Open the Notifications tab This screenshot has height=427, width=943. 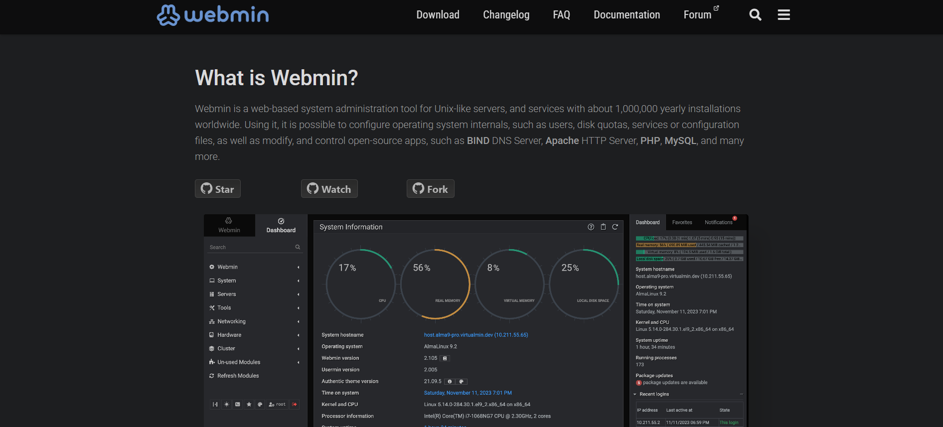tap(718, 222)
